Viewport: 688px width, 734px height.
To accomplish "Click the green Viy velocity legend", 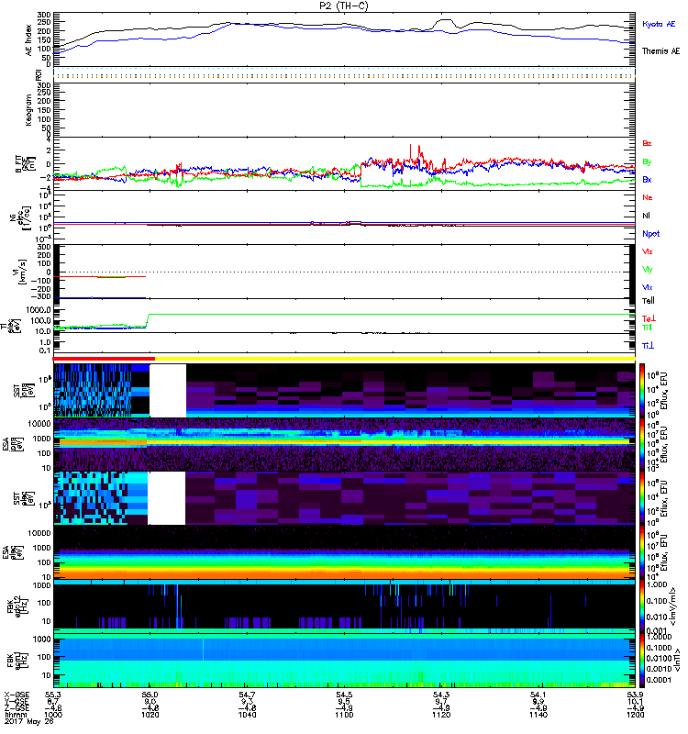I will [x=648, y=270].
